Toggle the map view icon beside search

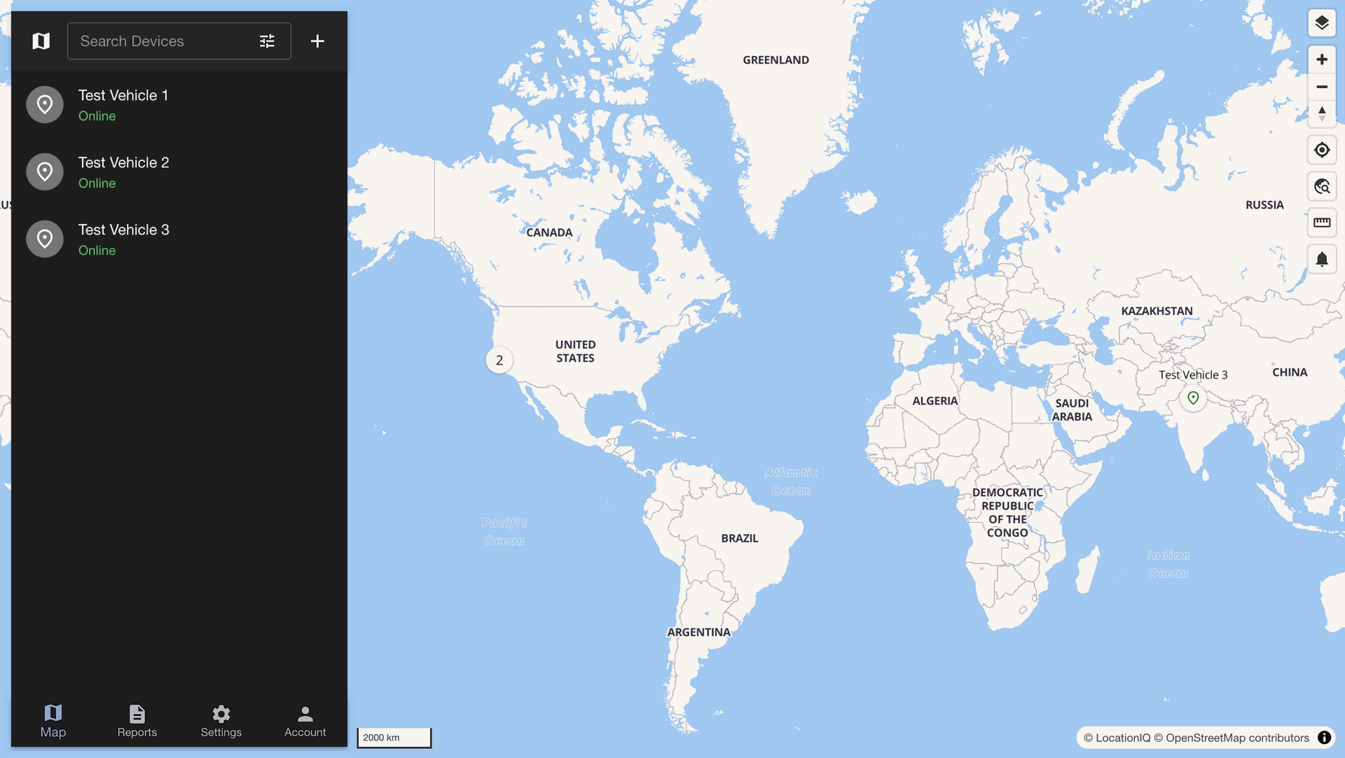click(41, 41)
